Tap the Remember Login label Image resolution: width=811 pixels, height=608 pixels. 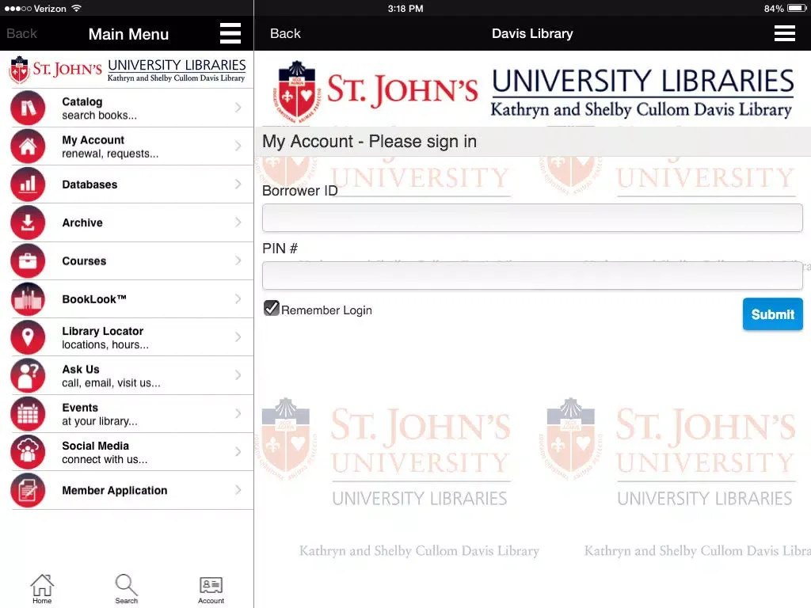click(326, 310)
